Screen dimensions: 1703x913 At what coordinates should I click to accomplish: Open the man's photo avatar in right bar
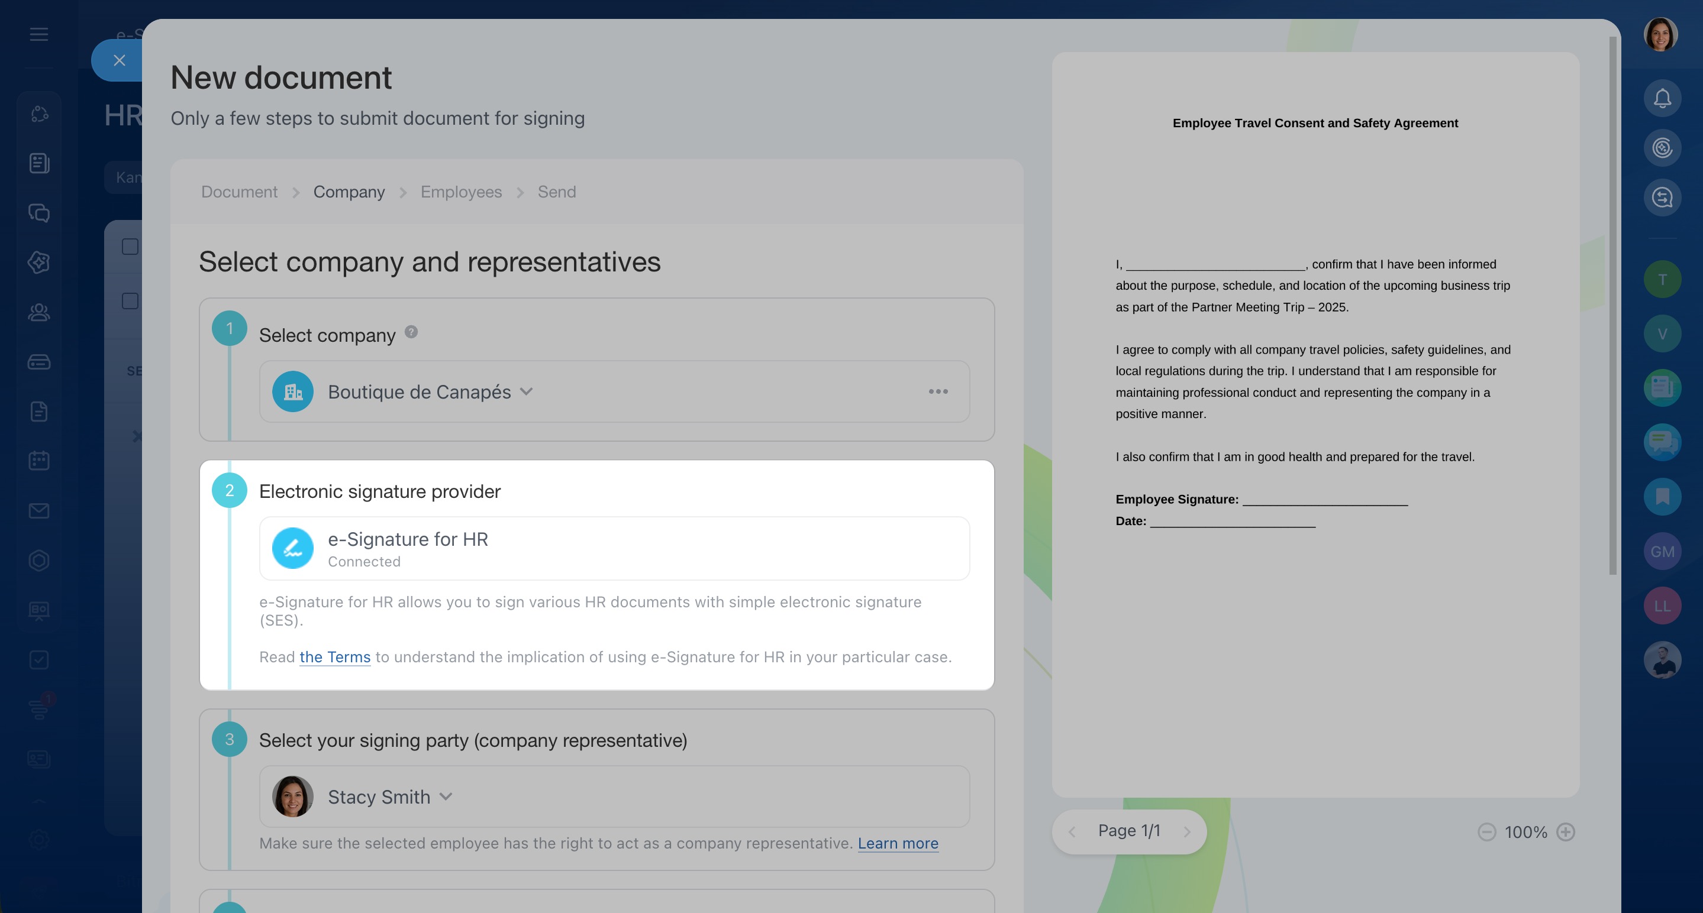pos(1662,661)
